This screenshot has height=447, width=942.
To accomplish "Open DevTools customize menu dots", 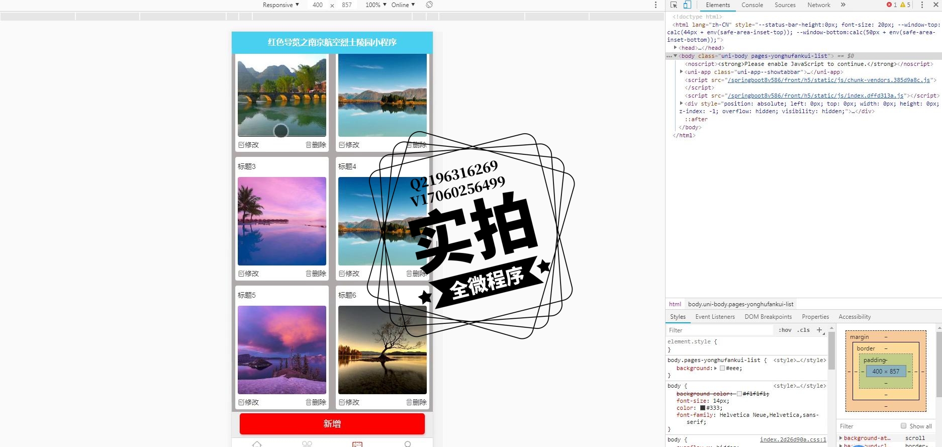I will (x=922, y=5).
